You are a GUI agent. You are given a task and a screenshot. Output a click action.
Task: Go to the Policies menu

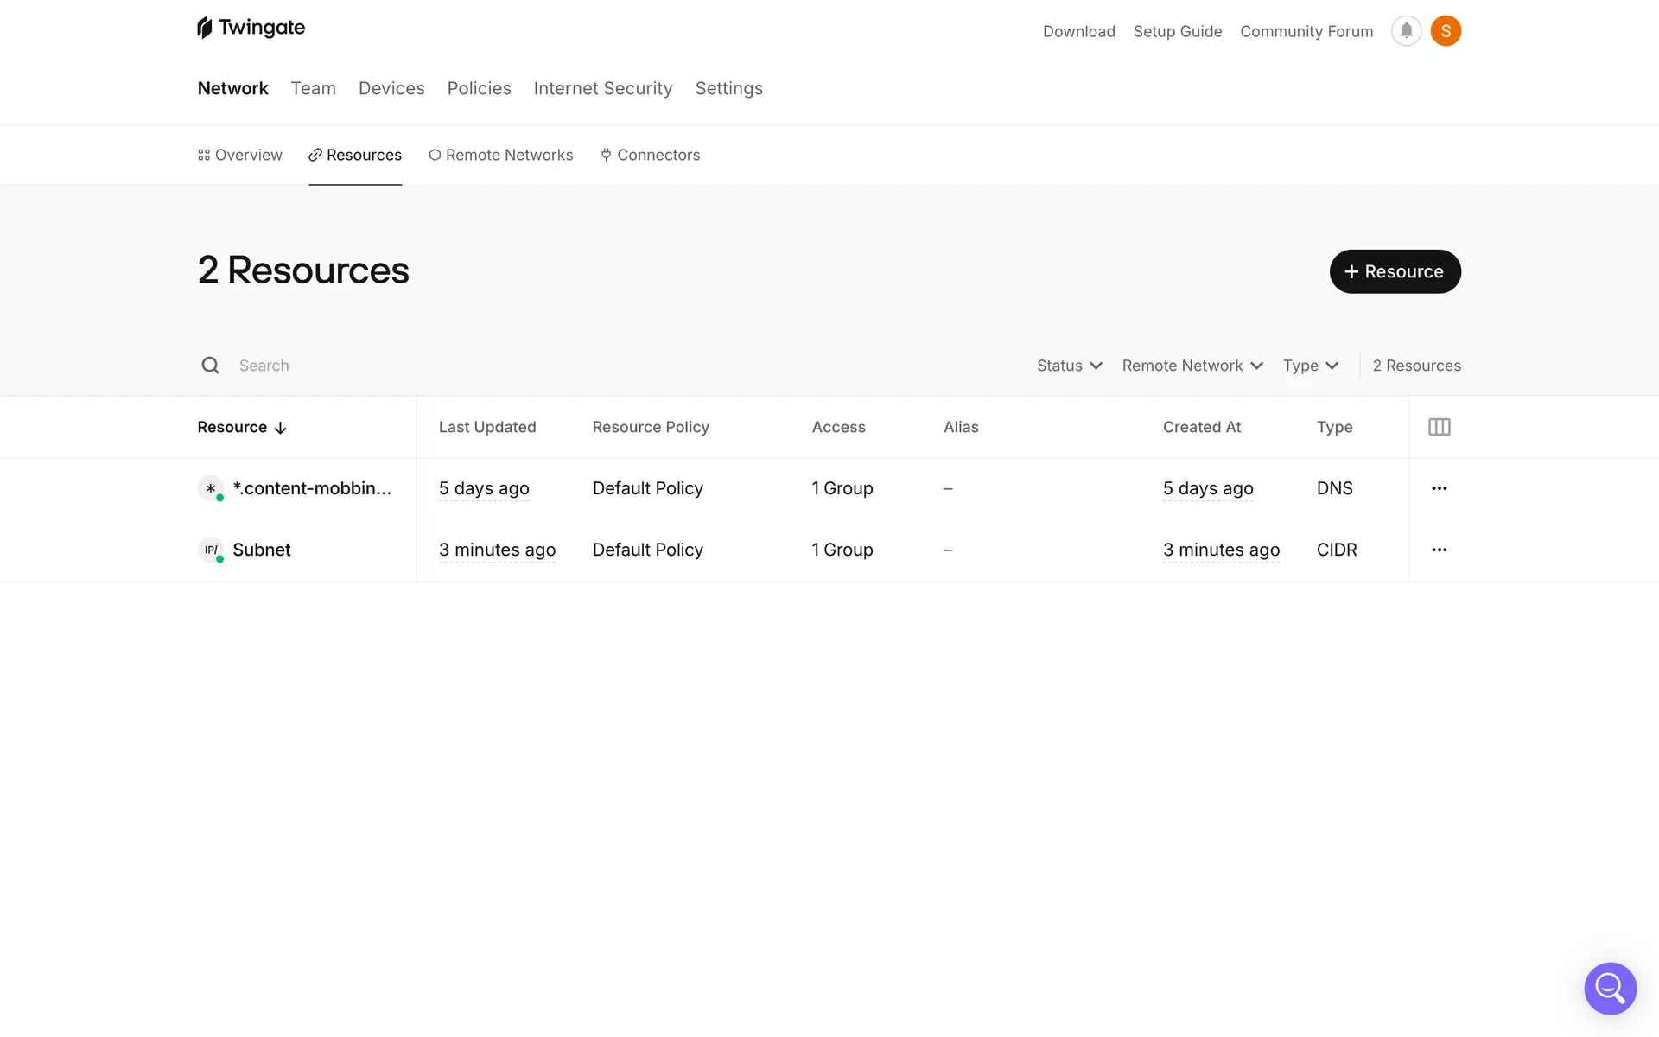pos(479,88)
